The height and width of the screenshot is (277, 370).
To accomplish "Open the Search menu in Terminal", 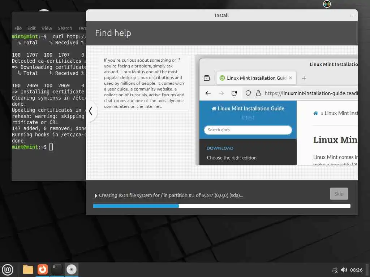I will [65, 28].
